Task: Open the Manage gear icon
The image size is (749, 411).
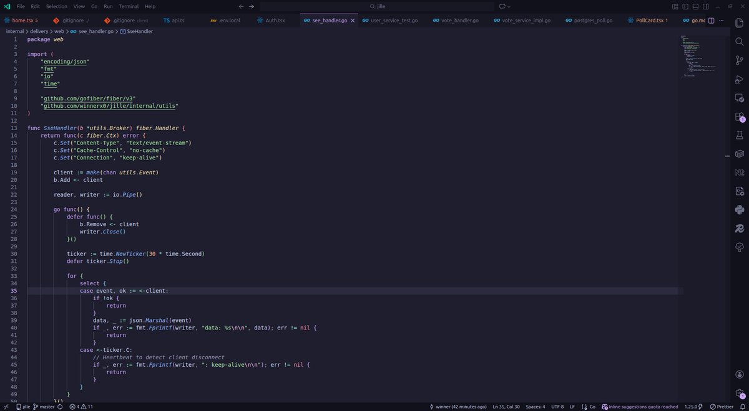Action: pyautogui.click(x=739, y=392)
